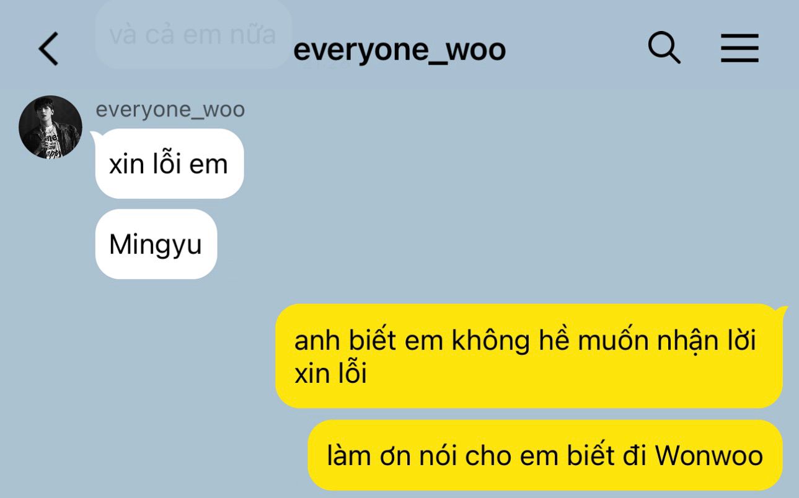This screenshot has height=498, width=799.
Task: Select the 'Mingyu' message bubble
Action: [x=156, y=244]
